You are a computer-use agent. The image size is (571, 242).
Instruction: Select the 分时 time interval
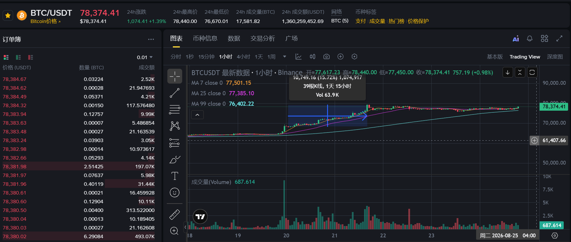coord(176,57)
